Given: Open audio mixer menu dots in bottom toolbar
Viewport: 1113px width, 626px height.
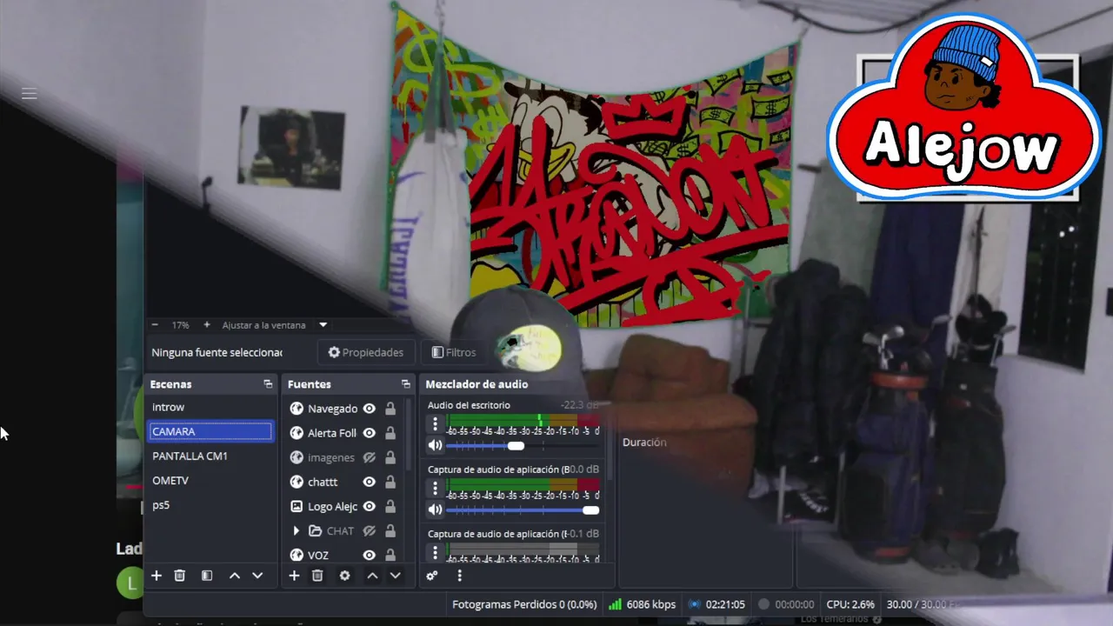Looking at the screenshot, I should (x=459, y=576).
